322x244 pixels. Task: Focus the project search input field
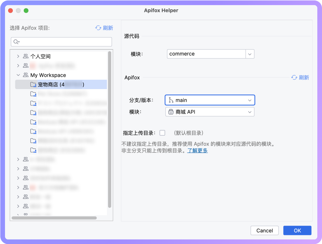tap(61, 42)
